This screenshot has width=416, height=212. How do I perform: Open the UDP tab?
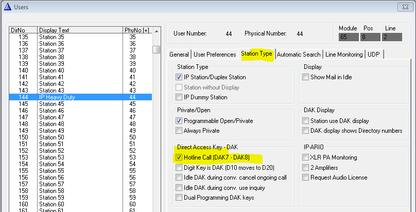click(374, 55)
